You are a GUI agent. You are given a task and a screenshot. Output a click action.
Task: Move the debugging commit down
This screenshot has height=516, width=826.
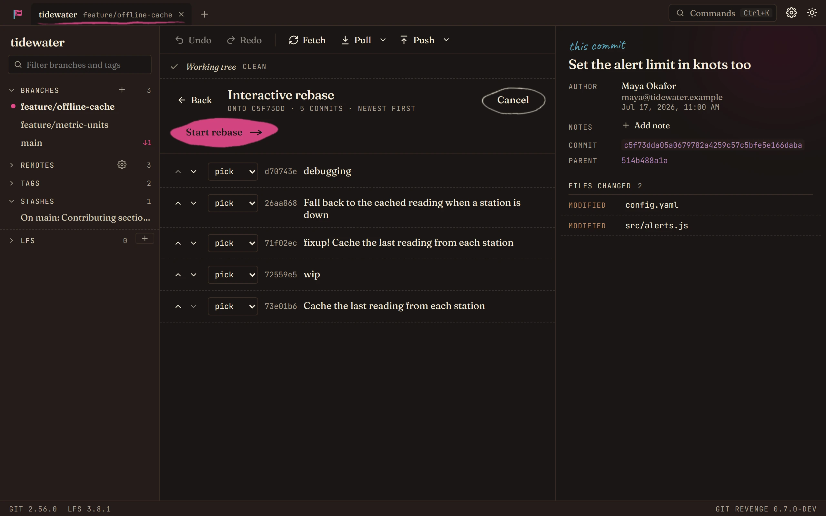point(194,171)
